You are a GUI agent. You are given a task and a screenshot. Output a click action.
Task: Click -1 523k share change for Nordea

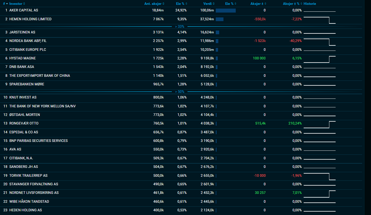click(x=260, y=41)
